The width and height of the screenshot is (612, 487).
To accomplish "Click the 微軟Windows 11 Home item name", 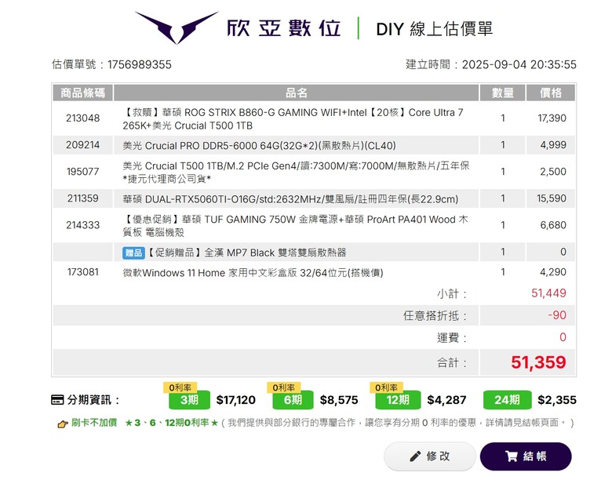I will click(x=253, y=273).
